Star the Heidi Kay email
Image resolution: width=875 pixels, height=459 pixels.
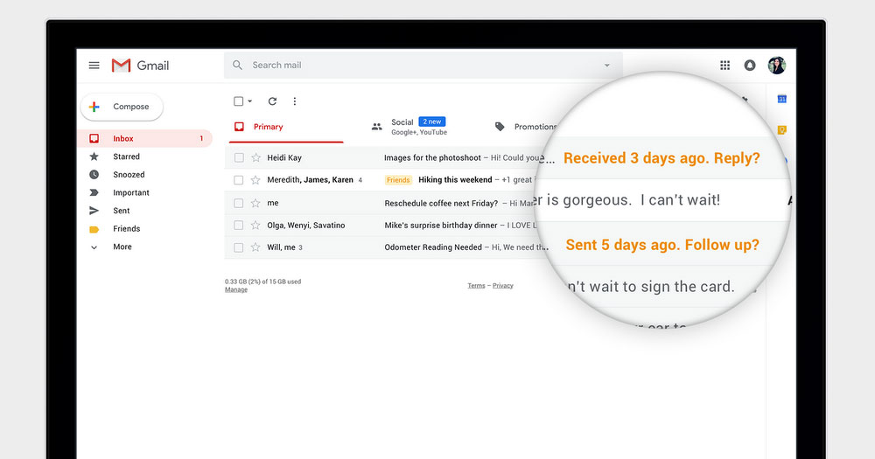[255, 158]
